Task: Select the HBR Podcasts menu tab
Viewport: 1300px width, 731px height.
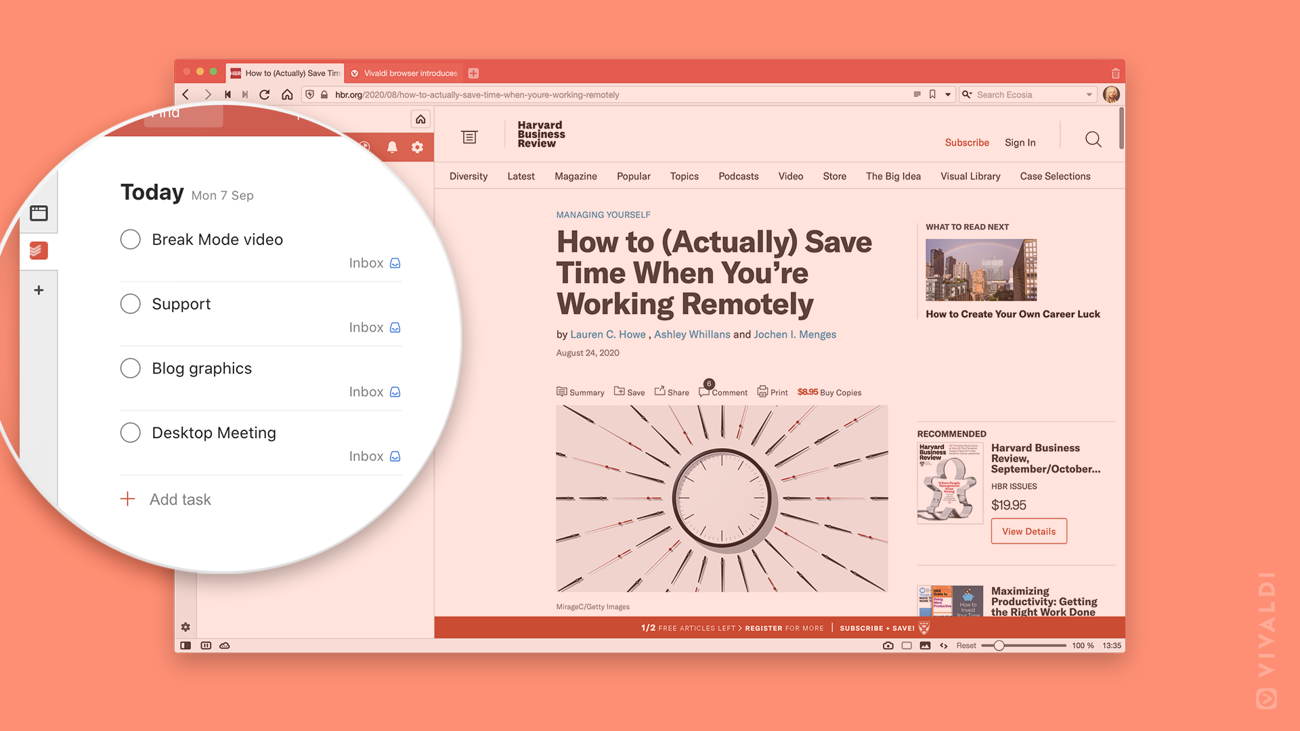Action: (x=737, y=176)
